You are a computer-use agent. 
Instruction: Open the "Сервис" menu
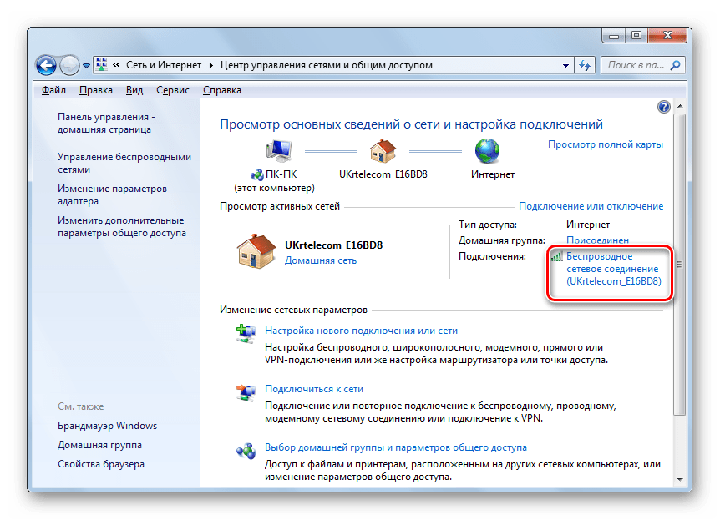coord(173,90)
